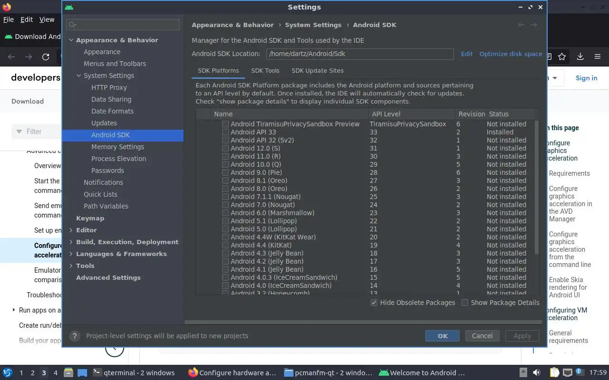Switch to the SDK Tools tab

(x=265, y=70)
